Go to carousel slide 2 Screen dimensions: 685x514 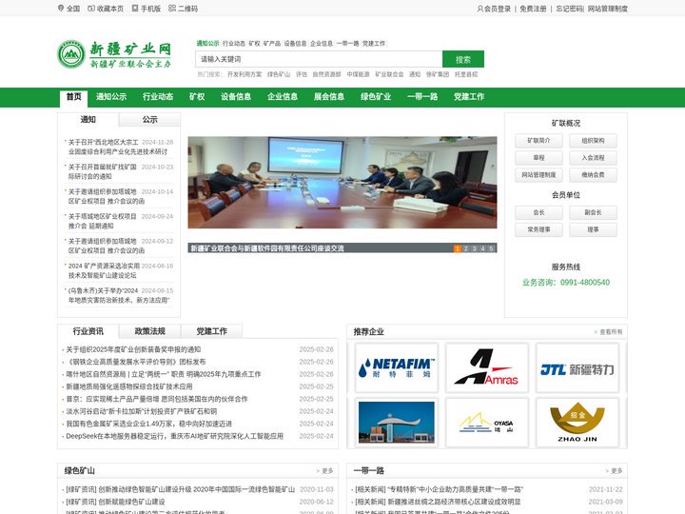coord(465,248)
